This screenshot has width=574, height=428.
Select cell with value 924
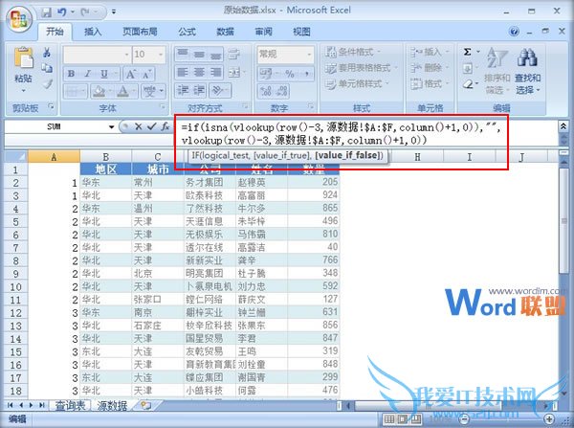(314, 195)
